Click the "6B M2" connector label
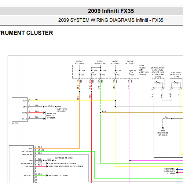The width and height of the screenshot is (183, 183). [x=115, y=81]
